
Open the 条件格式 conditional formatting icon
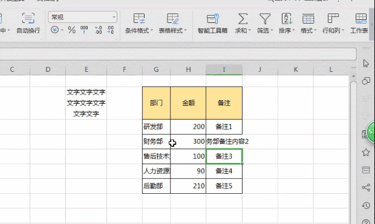(x=139, y=18)
